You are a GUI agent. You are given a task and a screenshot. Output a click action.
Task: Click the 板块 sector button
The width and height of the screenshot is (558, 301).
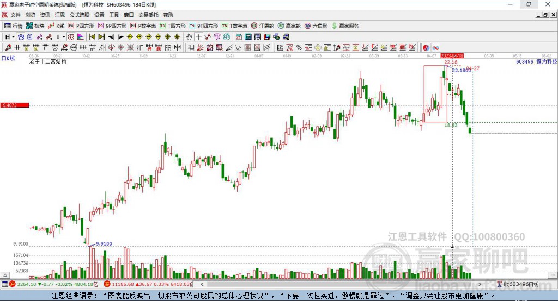[x=35, y=26]
